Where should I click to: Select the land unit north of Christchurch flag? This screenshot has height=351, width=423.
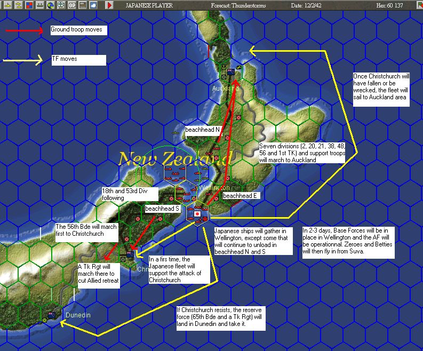pyautogui.click(x=126, y=239)
